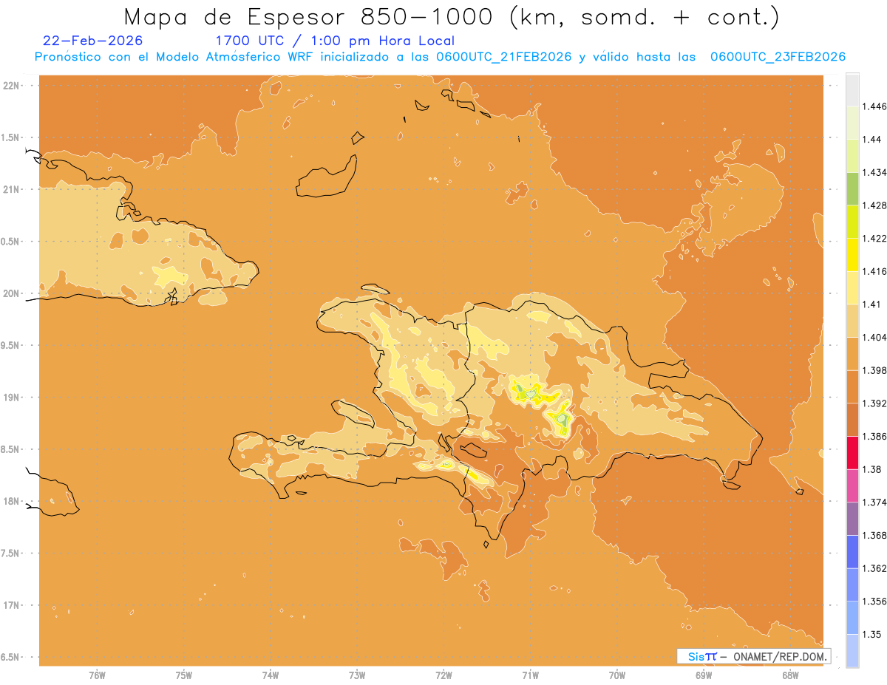Click the longitude label '69W'
The image size is (887, 685).
click(704, 675)
